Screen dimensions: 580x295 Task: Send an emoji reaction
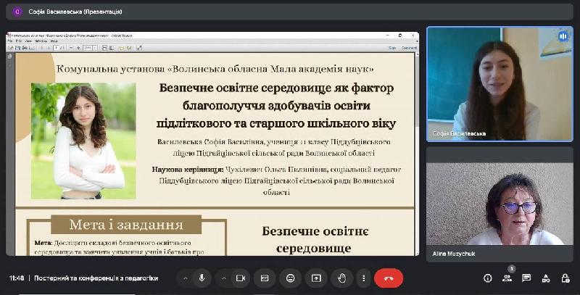(x=290, y=278)
